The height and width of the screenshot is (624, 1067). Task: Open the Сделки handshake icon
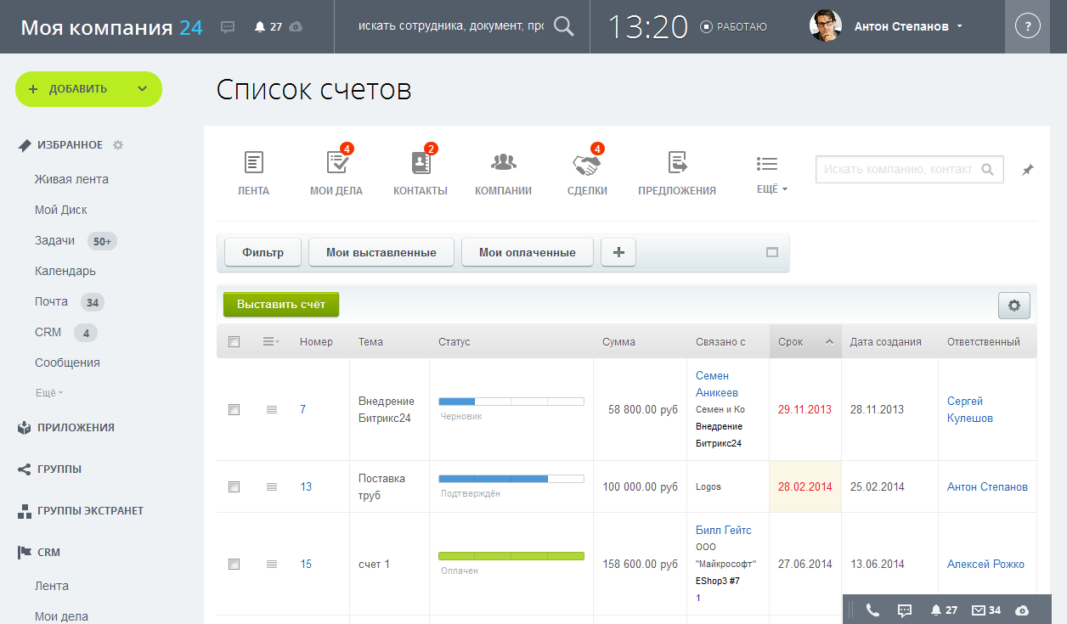click(586, 163)
